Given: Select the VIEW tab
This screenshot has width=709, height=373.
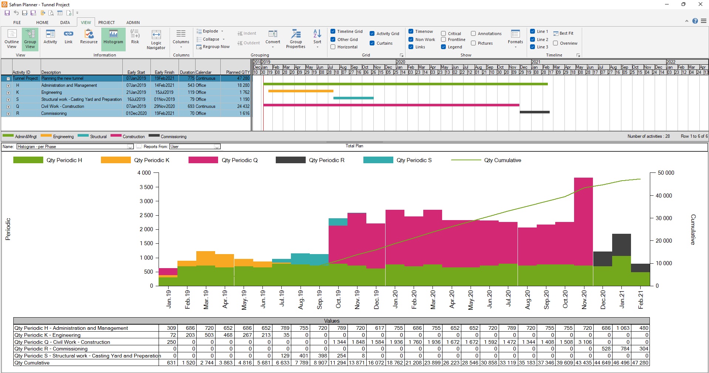Looking at the screenshot, I should click(86, 23).
